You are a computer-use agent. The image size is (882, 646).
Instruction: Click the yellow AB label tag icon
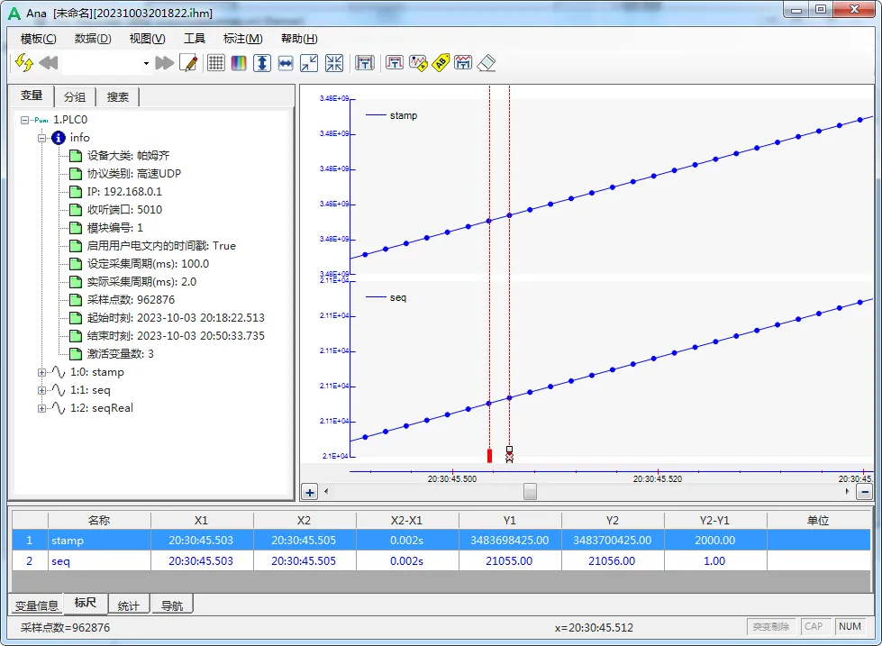click(x=441, y=62)
